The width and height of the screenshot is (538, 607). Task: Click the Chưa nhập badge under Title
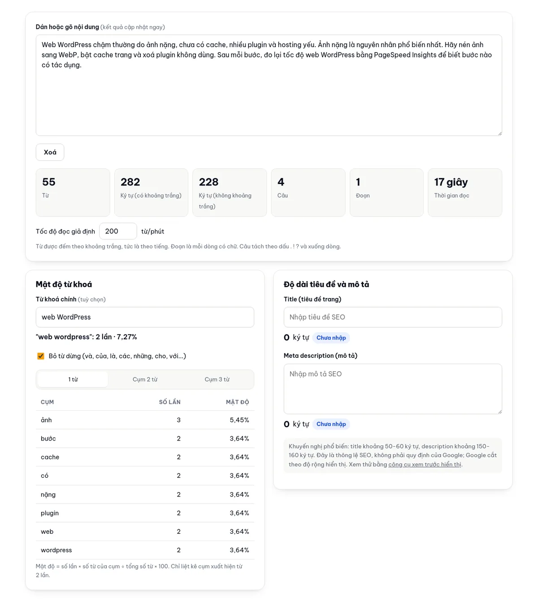331,338
